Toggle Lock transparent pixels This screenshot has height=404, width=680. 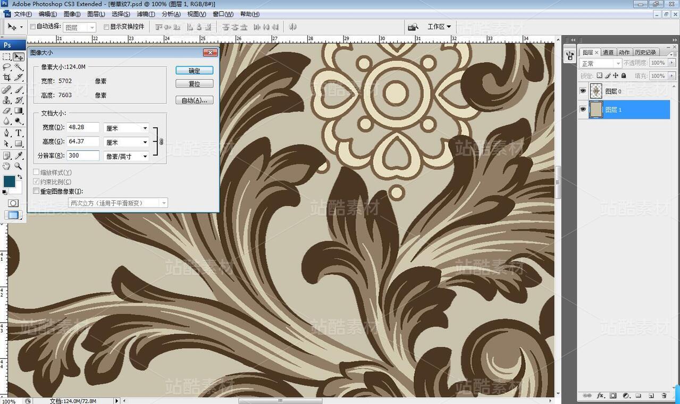(x=599, y=75)
